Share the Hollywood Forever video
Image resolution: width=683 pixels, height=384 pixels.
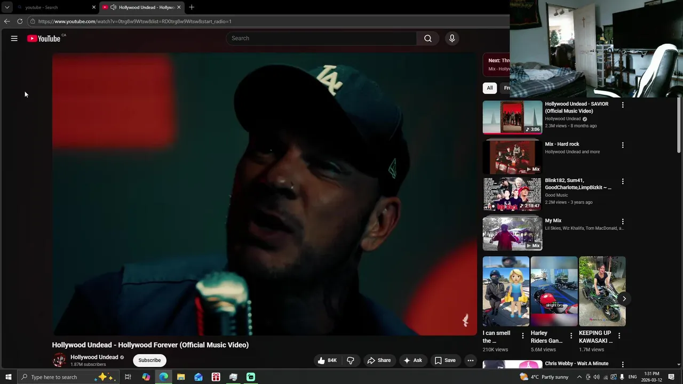379,361
